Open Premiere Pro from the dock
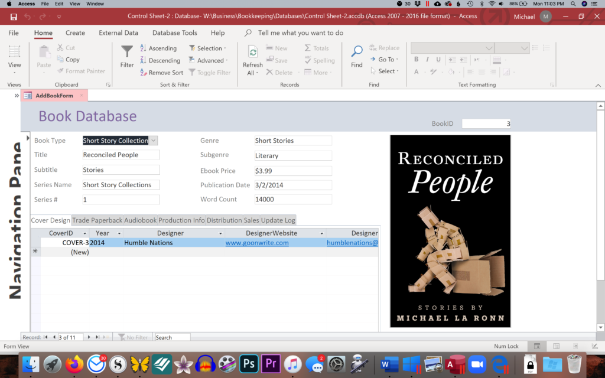Screen dimensions: 605x378 pos(271,363)
